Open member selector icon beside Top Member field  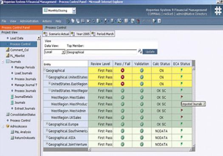tap(140, 51)
